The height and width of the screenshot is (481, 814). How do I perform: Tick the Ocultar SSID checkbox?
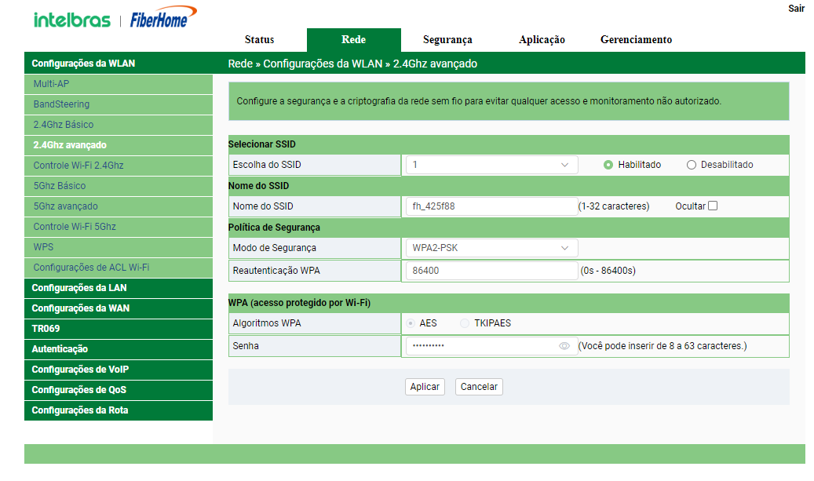(713, 206)
